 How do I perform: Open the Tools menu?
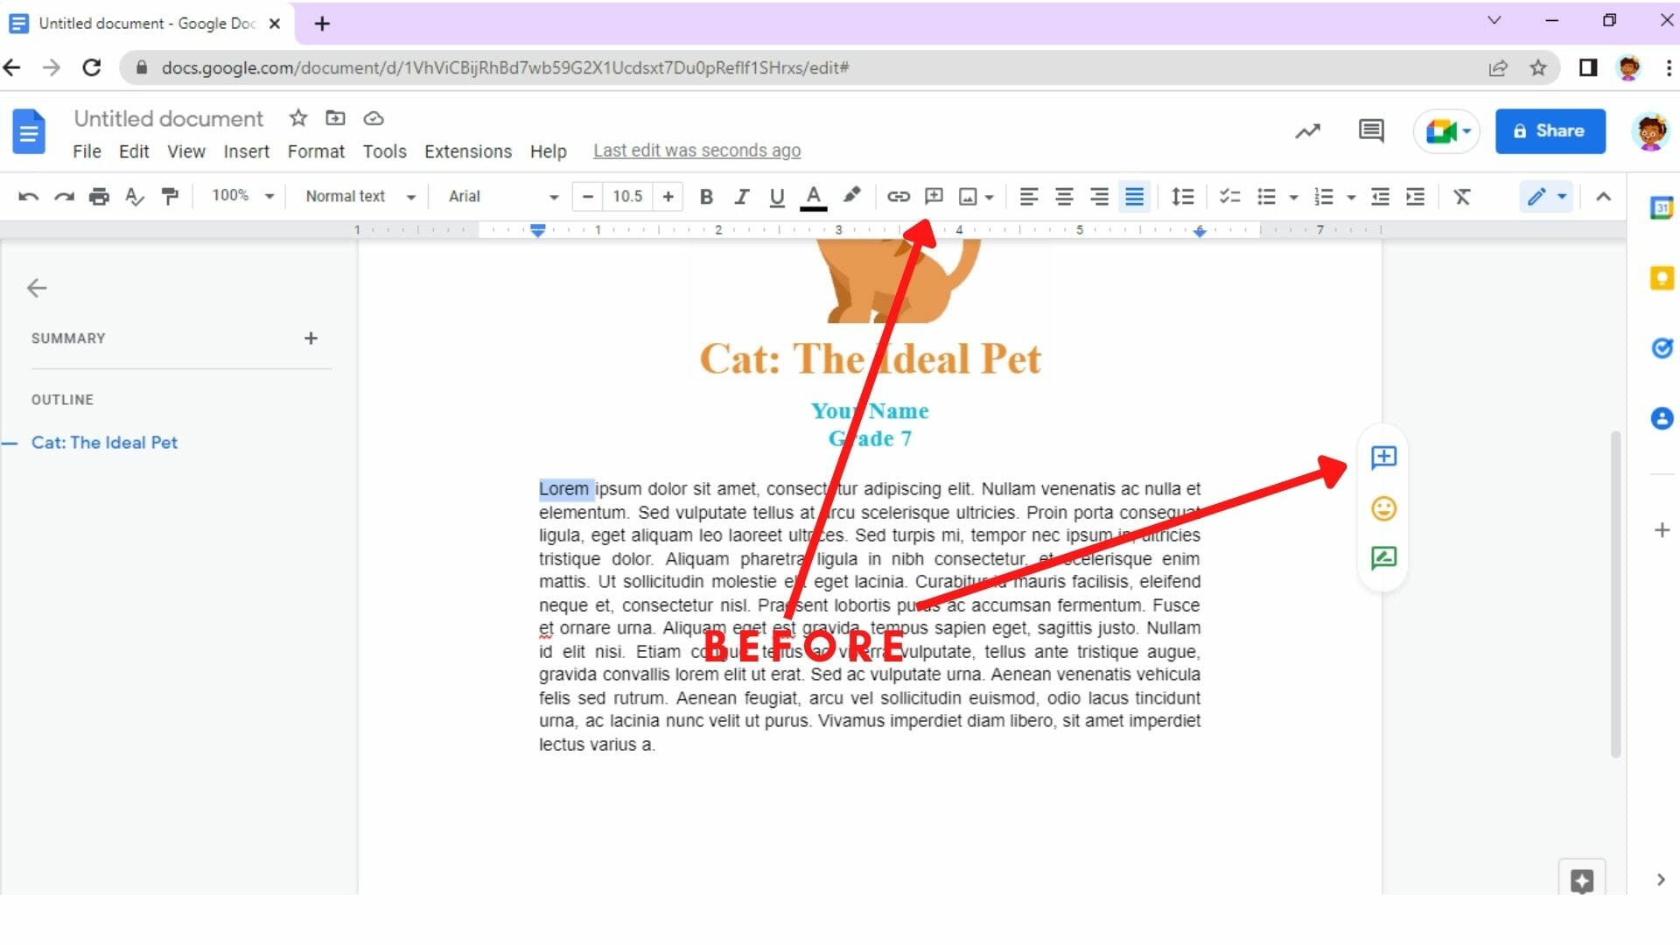(385, 151)
